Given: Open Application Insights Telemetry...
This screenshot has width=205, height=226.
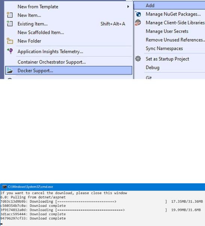Looking at the screenshot, I should pos(68,52).
